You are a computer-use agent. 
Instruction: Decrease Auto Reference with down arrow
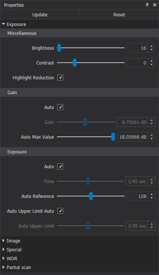click(x=152, y=198)
